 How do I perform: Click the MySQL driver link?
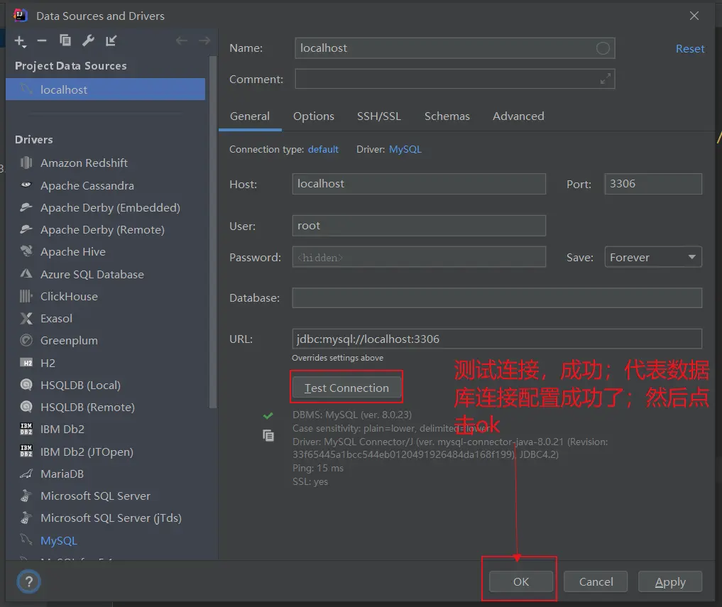point(405,149)
